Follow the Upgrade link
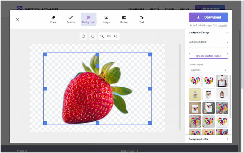This screenshot has width=244, height=153. pyautogui.click(x=222, y=26)
